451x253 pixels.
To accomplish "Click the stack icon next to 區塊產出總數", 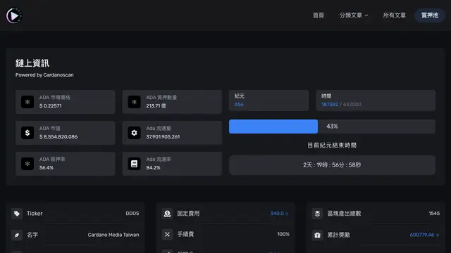I will 317,214.
